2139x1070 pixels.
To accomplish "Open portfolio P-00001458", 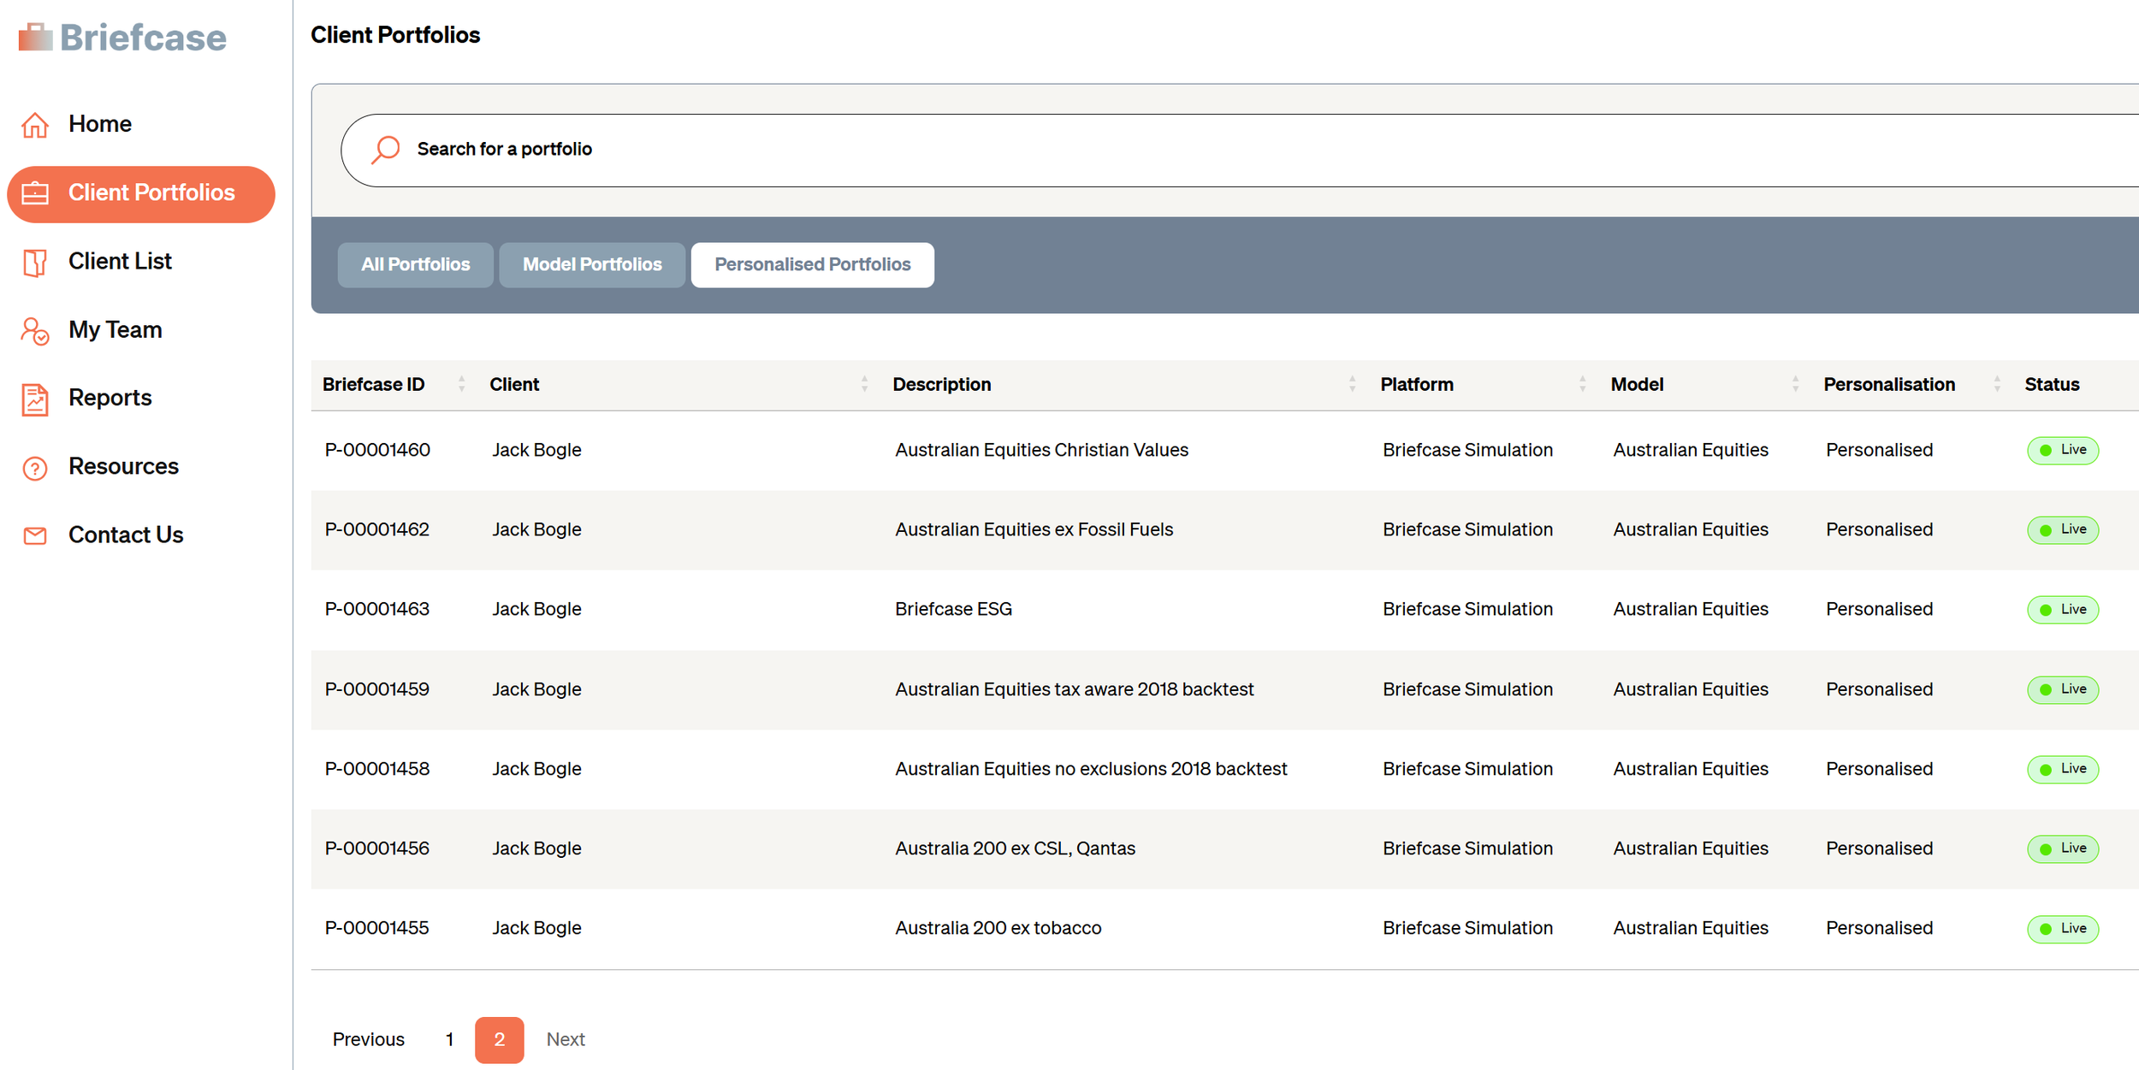I will [x=376, y=769].
